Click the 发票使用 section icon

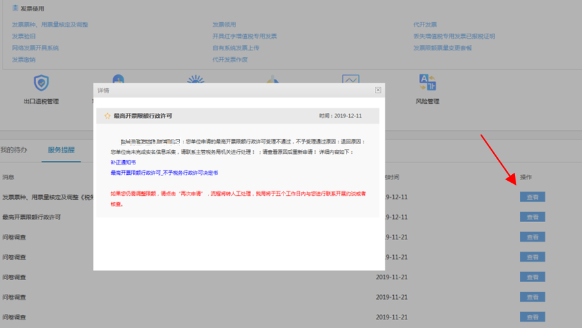click(15, 8)
